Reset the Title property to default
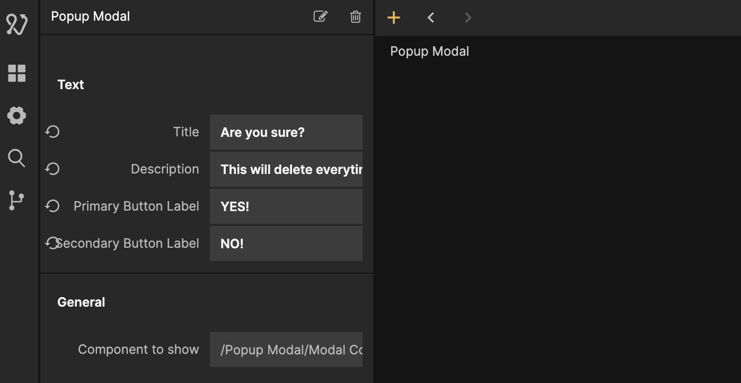Screen dimensions: 741x383 click(x=52, y=132)
